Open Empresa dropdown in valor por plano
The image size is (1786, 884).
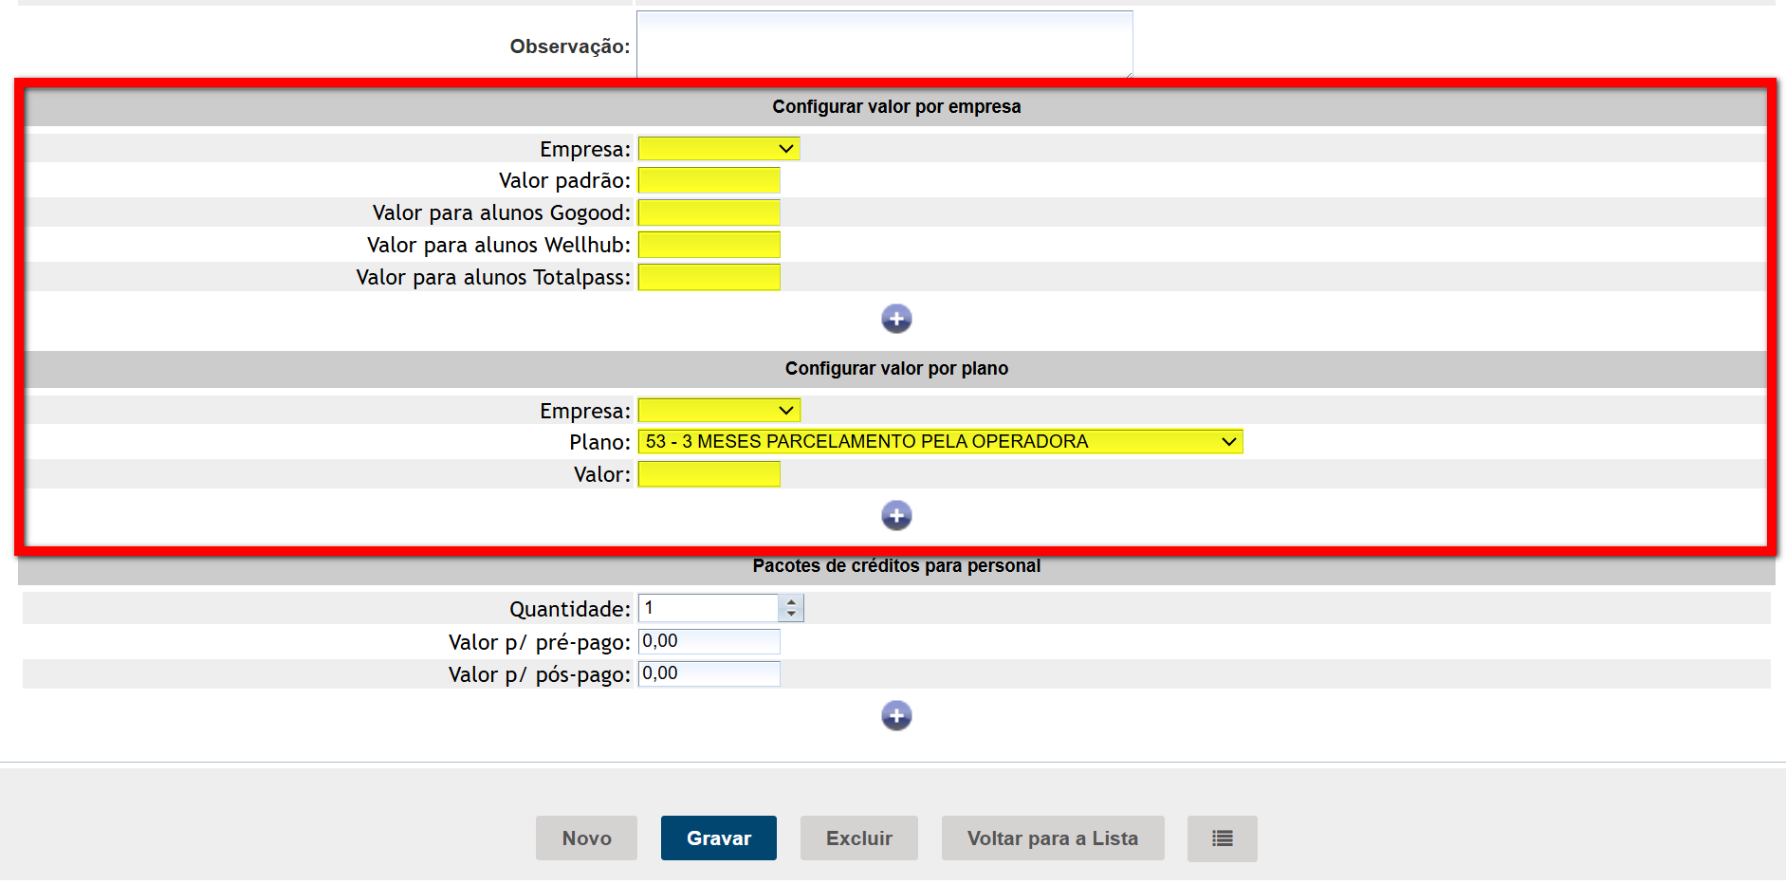coord(719,411)
